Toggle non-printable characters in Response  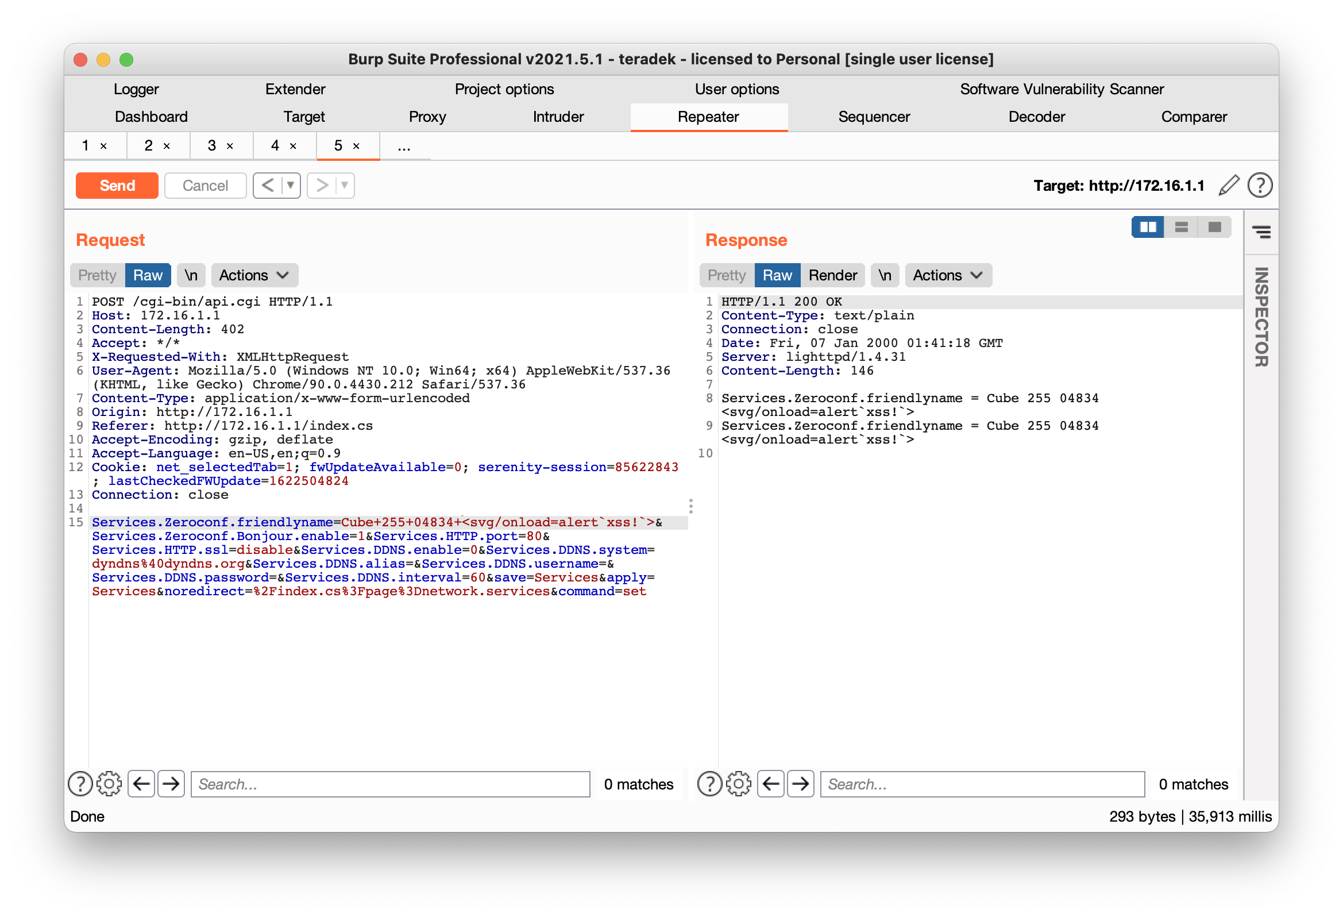885,275
